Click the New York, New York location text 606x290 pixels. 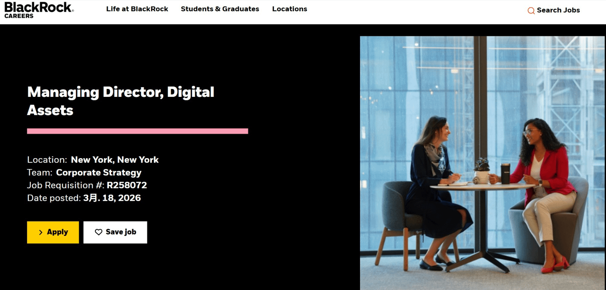coord(115,160)
